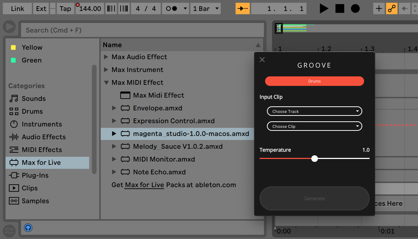
Task: Click the phase nudge down icon
Action: point(111,8)
